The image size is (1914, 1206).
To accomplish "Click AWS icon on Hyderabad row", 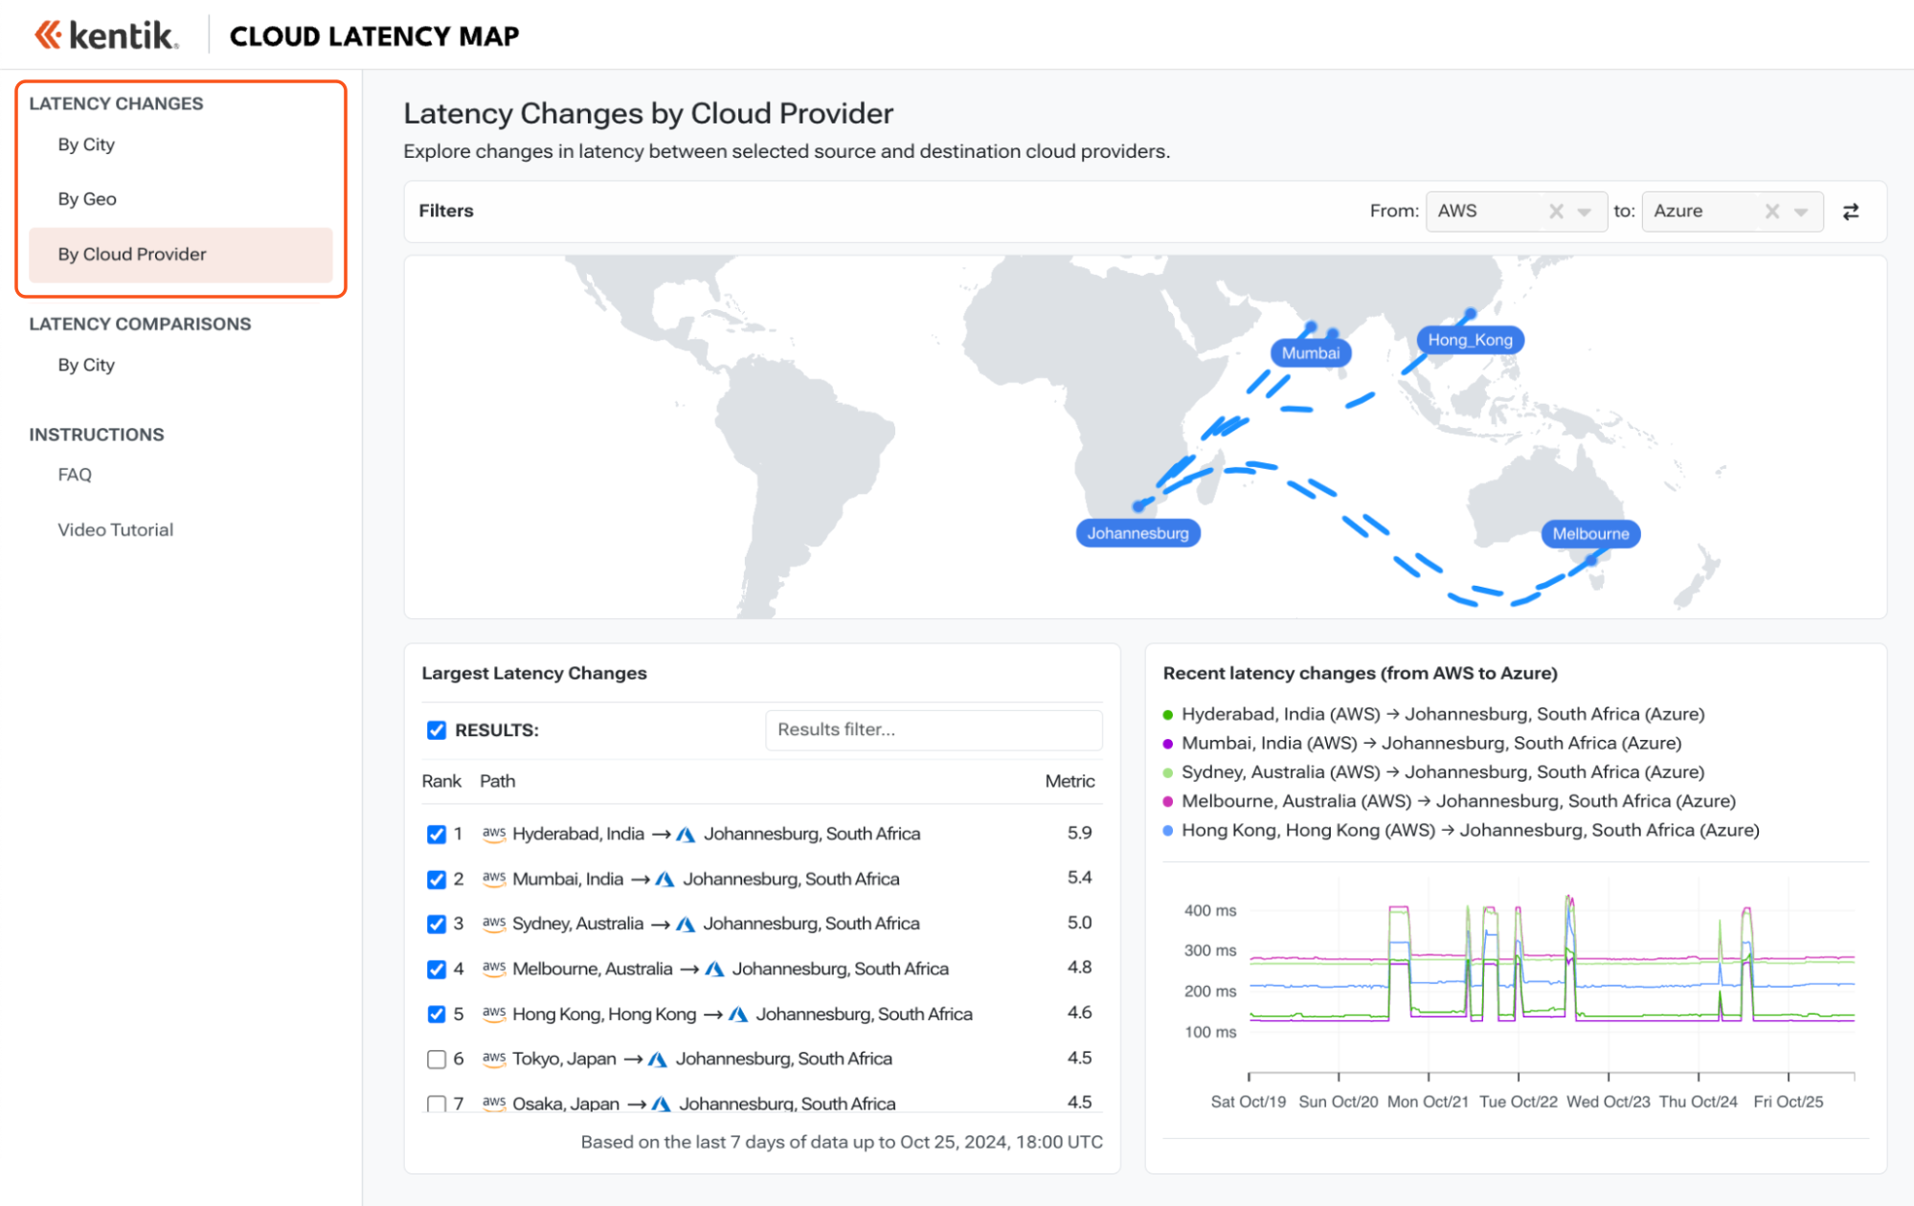I will tap(494, 834).
